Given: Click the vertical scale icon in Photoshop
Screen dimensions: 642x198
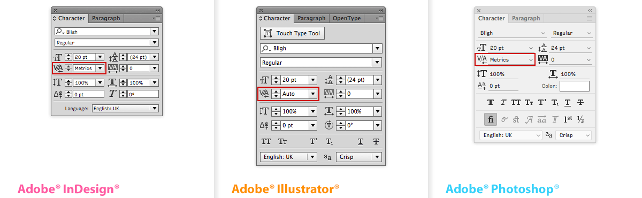Looking at the screenshot, I should 483,74.
